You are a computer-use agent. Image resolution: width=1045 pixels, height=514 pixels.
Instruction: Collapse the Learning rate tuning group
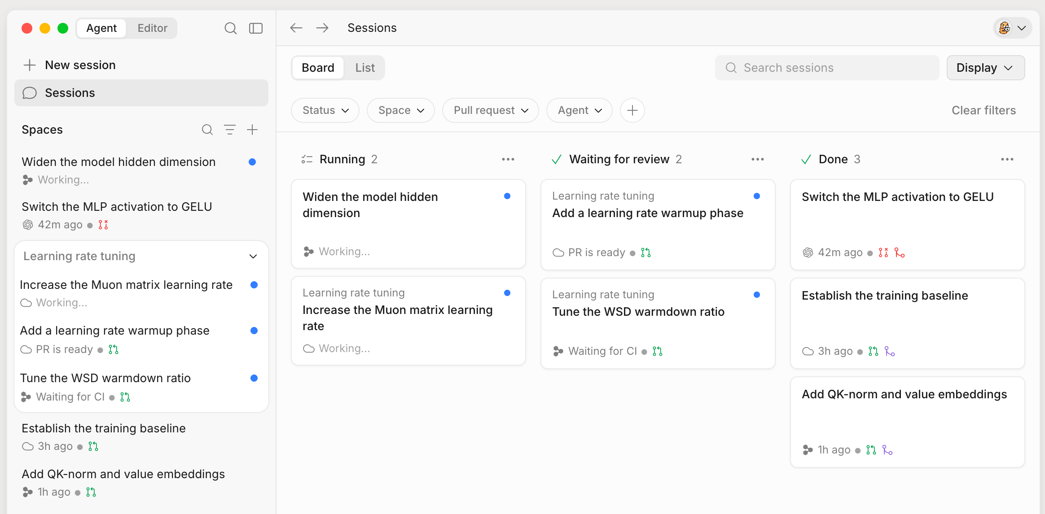(253, 256)
